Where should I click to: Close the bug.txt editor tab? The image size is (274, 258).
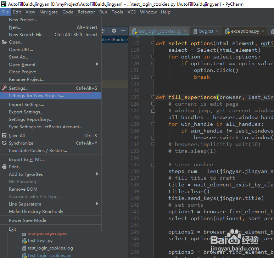pyautogui.click(x=217, y=31)
